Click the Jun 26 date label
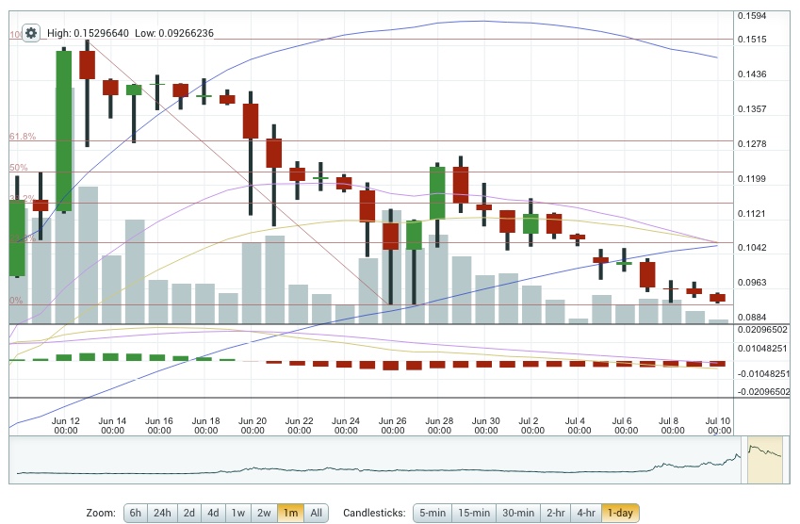The height and width of the screenshot is (524, 800). pyautogui.click(x=392, y=426)
